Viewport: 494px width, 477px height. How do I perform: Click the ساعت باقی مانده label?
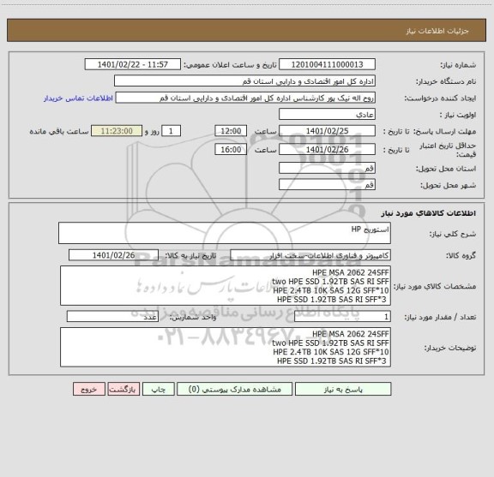(59, 131)
